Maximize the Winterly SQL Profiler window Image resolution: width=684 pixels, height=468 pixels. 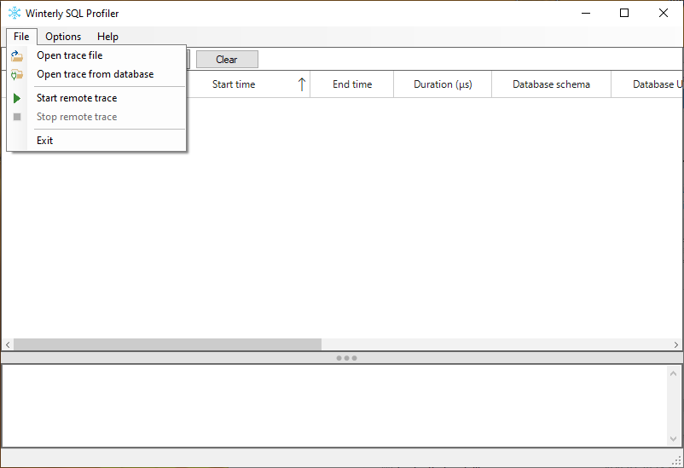pos(624,13)
